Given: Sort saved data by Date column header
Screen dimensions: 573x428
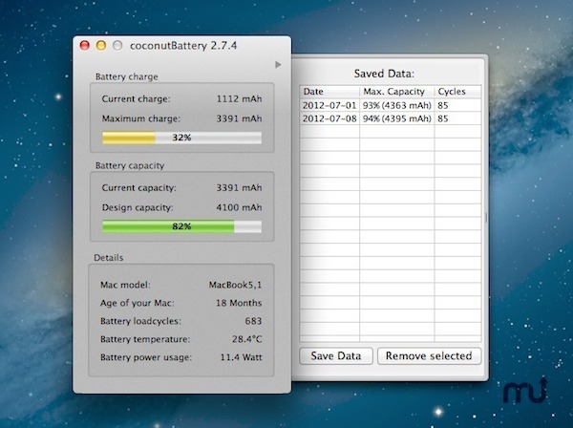Looking at the screenshot, I should click(329, 91).
